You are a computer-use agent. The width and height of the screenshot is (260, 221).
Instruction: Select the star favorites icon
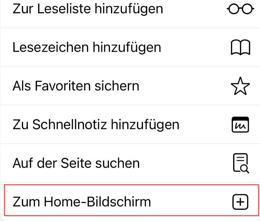240,86
